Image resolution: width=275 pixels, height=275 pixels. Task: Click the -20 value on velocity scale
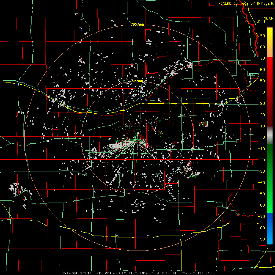[x=261, y=160]
